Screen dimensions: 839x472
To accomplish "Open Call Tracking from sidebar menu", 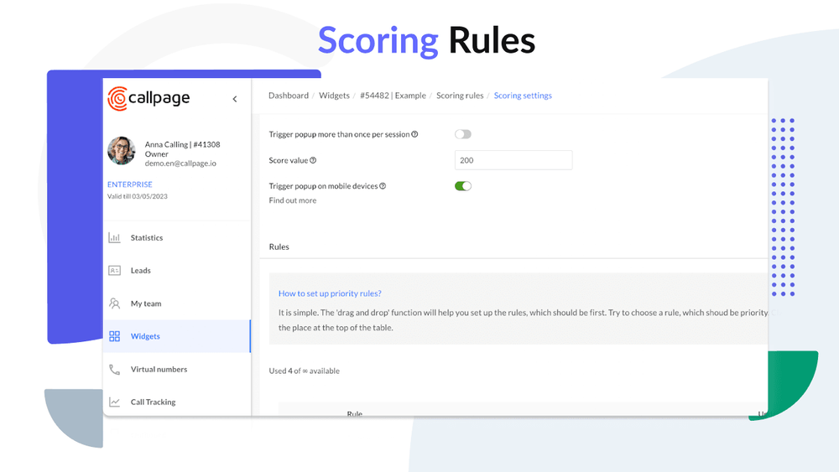I will tap(153, 402).
